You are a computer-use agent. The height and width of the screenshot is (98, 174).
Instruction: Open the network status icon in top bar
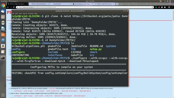pyautogui.click(x=165, y=1)
